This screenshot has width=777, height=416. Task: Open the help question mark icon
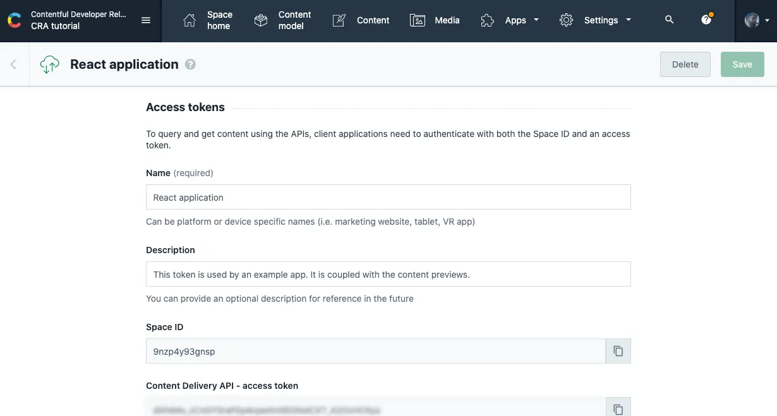click(x=706, y=20)
